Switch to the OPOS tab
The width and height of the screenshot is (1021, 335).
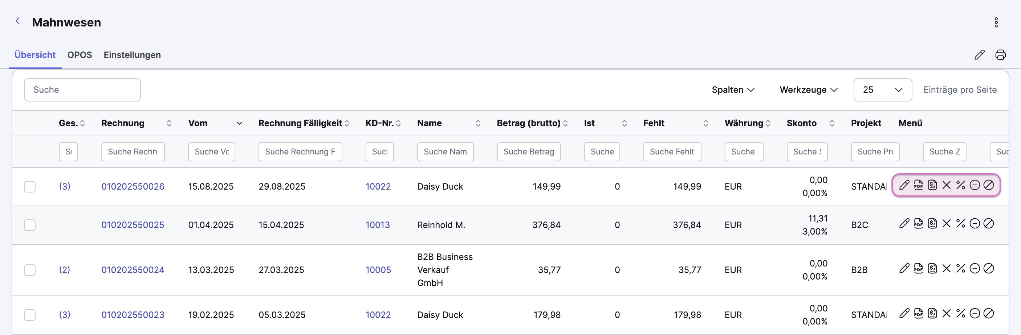(80, 55)
